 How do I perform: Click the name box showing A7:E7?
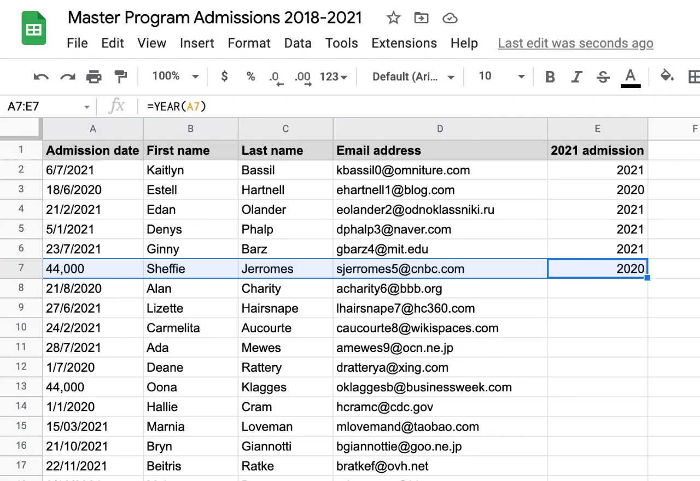coord(46,107)
